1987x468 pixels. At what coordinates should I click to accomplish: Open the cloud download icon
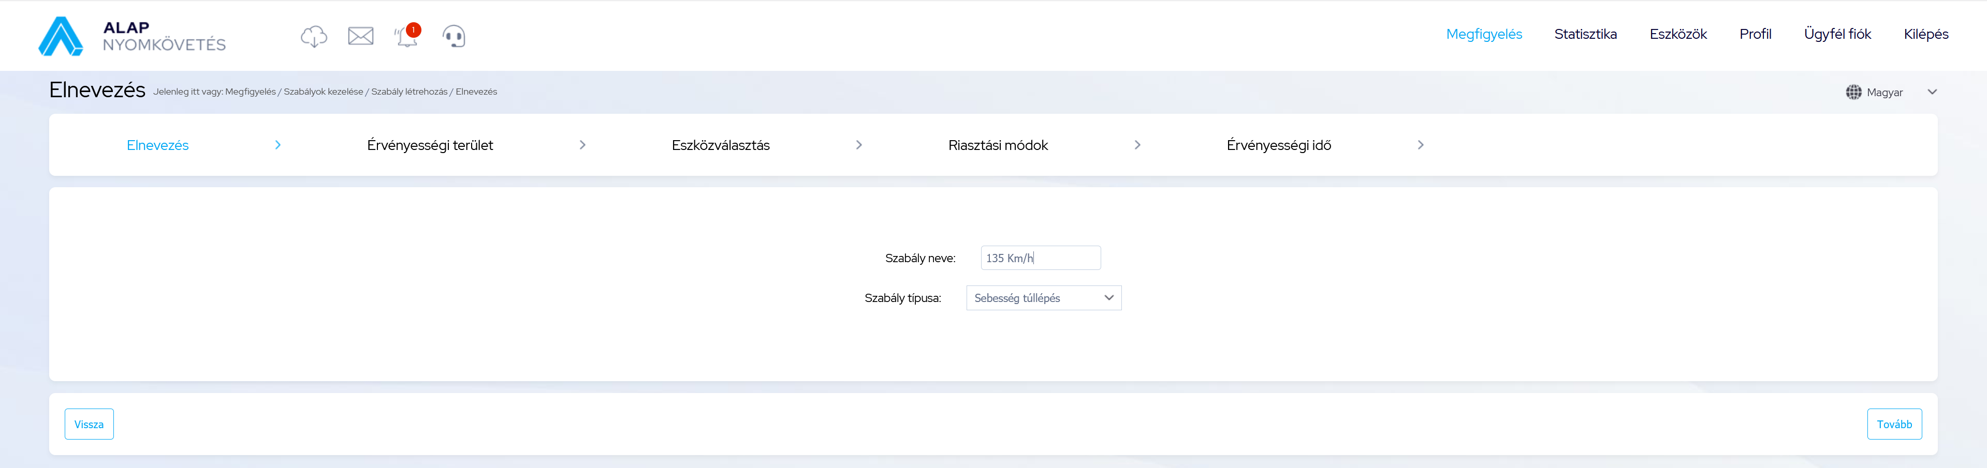click(313, 36)
